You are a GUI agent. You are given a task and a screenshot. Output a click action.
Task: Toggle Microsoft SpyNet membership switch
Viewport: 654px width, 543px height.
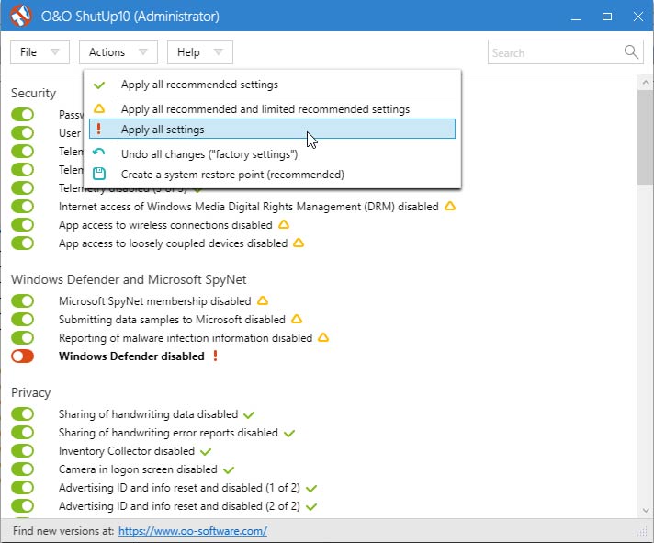click(23, 301)
